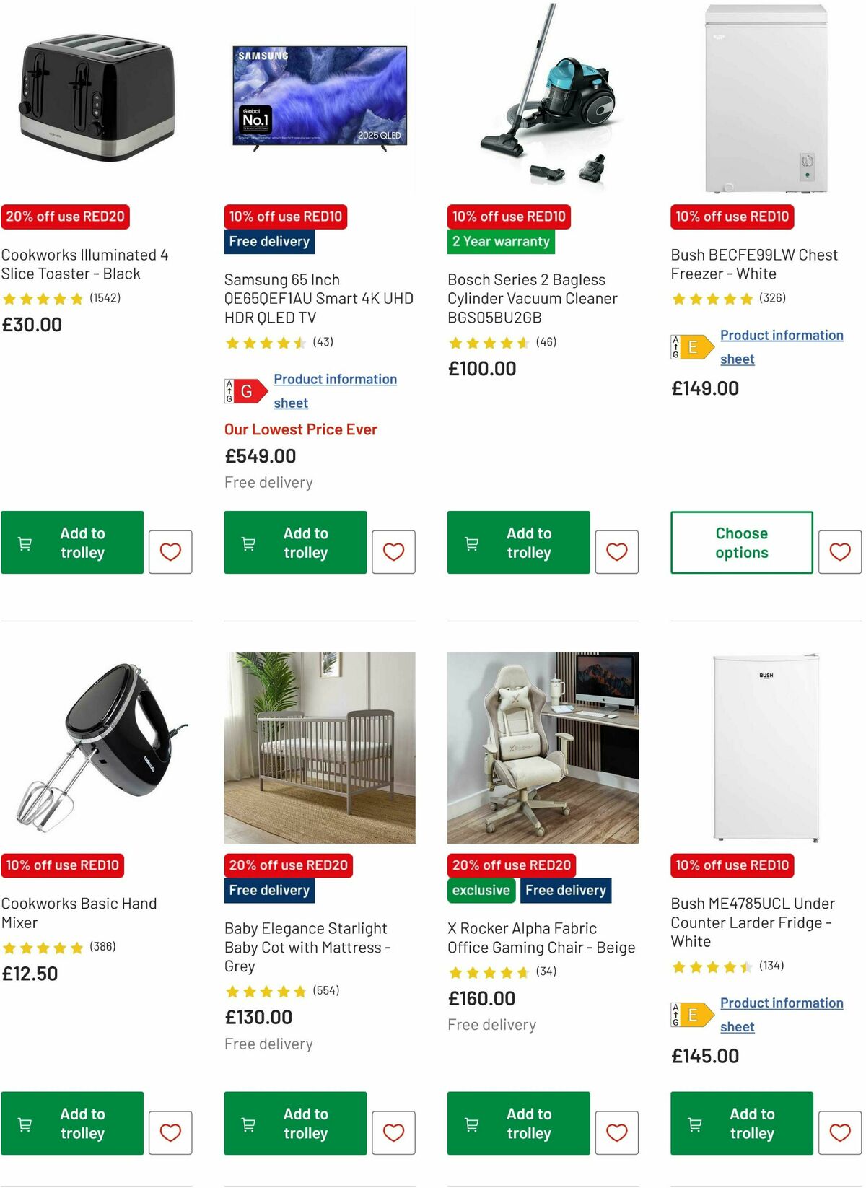
Task: Favourite the Baby Elegance Starlight cot
Action: (x=394, y=1132)
